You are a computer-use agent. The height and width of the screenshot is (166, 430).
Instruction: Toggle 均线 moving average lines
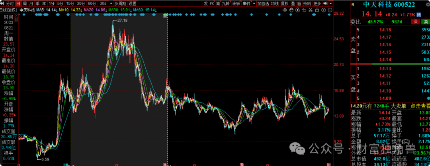275,4
